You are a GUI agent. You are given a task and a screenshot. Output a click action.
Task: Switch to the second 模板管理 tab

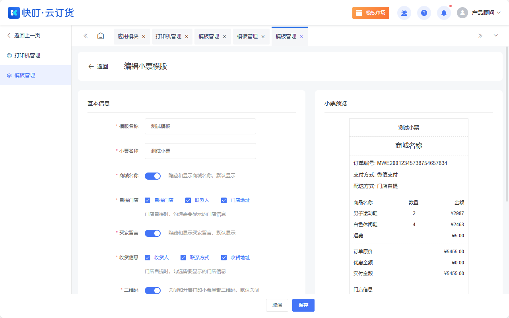(247, 36)
